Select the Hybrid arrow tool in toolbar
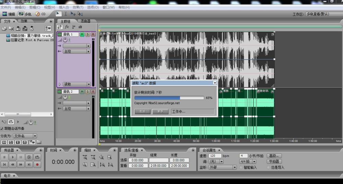 point(58,14)
